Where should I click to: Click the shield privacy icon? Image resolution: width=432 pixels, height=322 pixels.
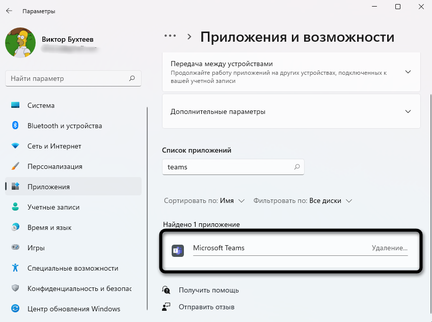[x=15, y=288]
